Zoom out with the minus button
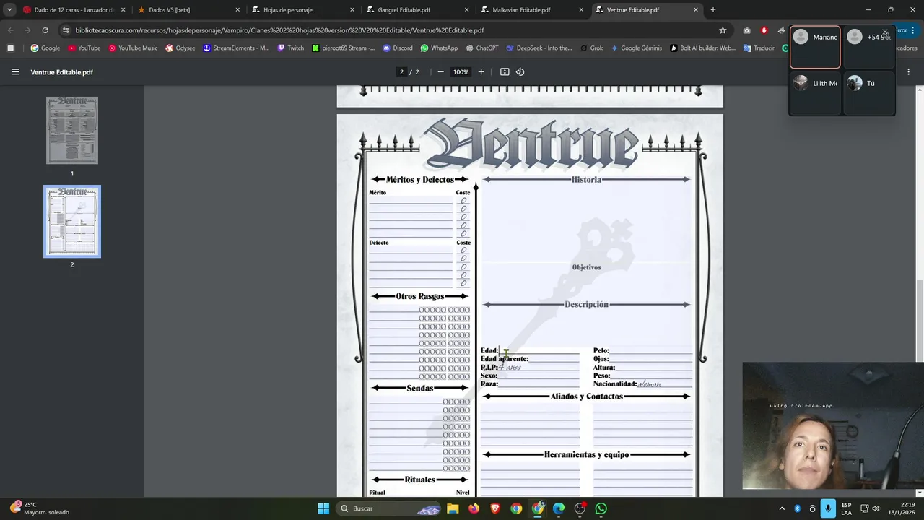 point(440,72)
